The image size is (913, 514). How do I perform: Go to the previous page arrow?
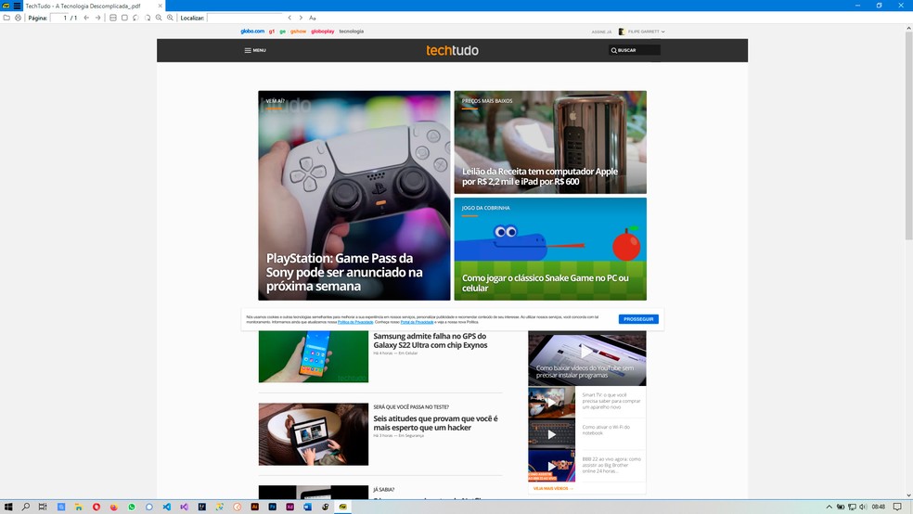click(86, 18)
